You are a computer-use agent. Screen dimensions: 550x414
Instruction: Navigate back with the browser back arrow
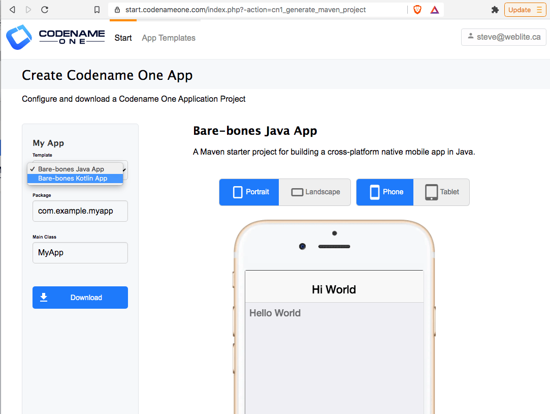pyautogui.click(x=11, y=9)
